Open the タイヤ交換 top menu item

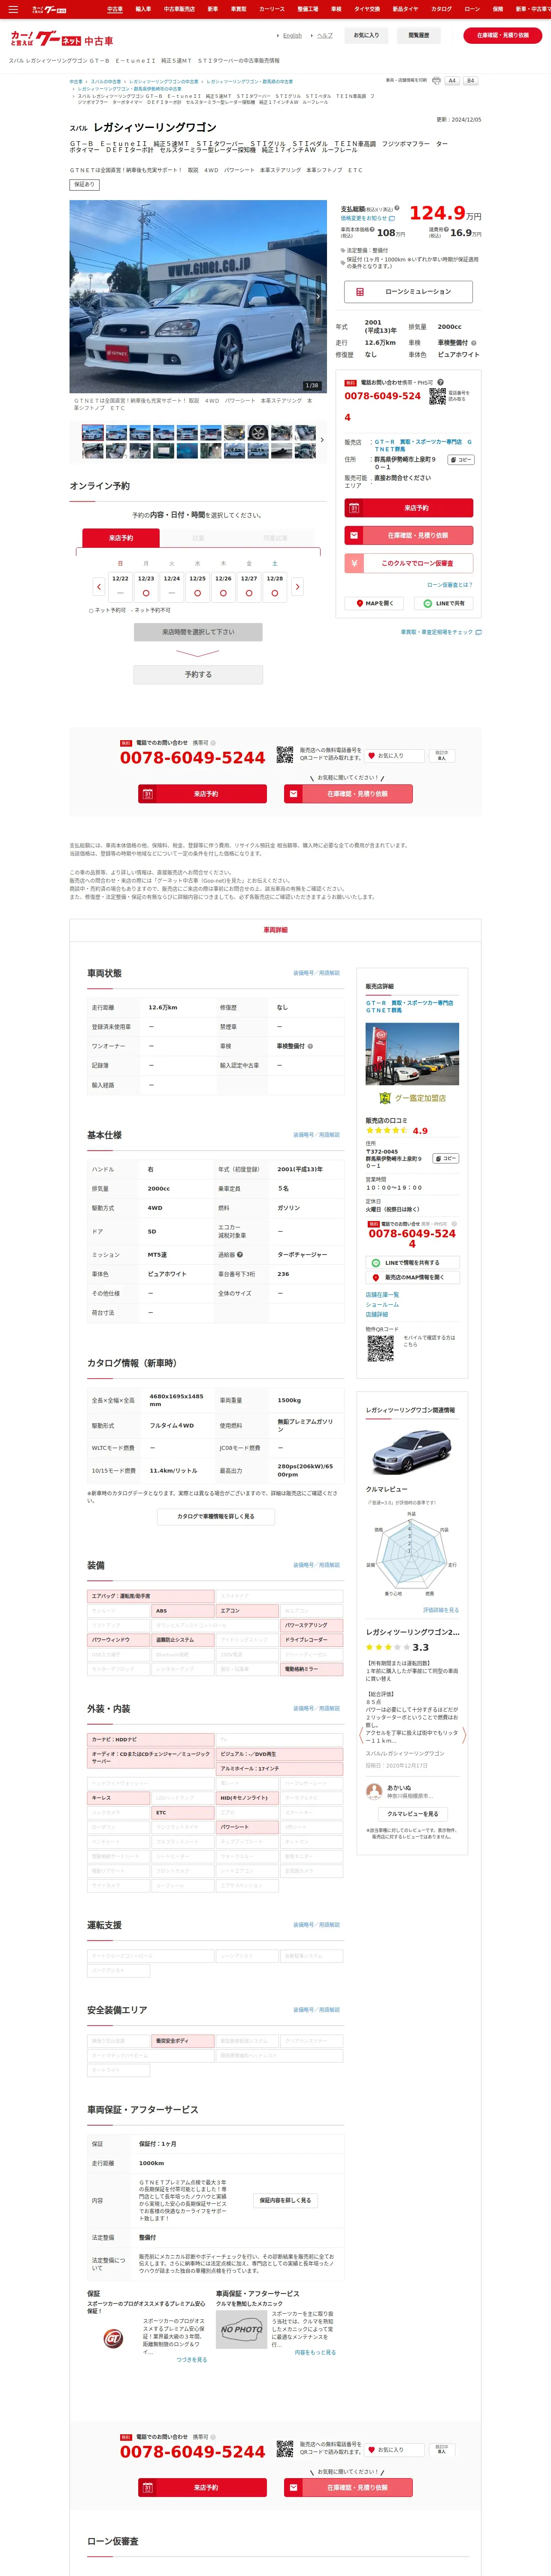click(x=367, y=9)
